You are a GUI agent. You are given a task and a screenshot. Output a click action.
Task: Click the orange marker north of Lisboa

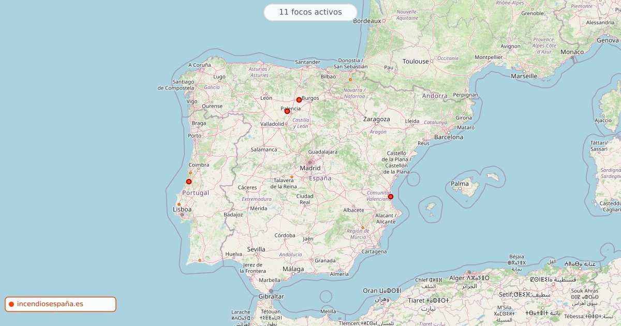[179, 204]
